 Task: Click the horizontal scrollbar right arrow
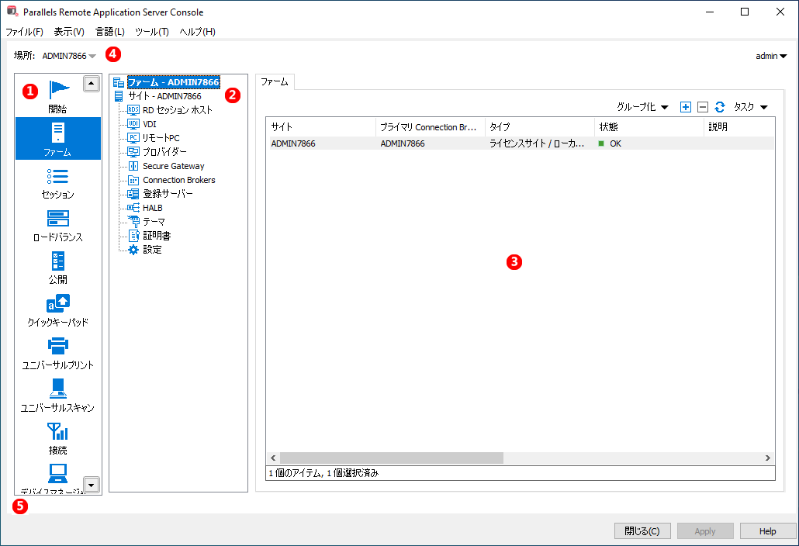tap(768, 458)
